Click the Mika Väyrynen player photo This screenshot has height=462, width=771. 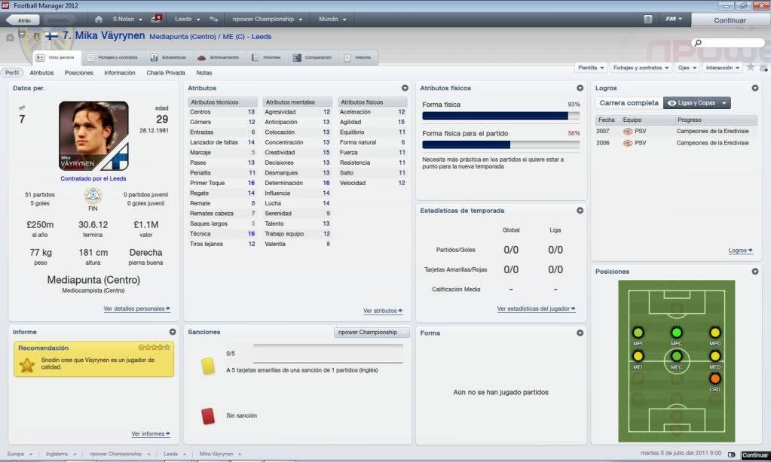(93, 135)
